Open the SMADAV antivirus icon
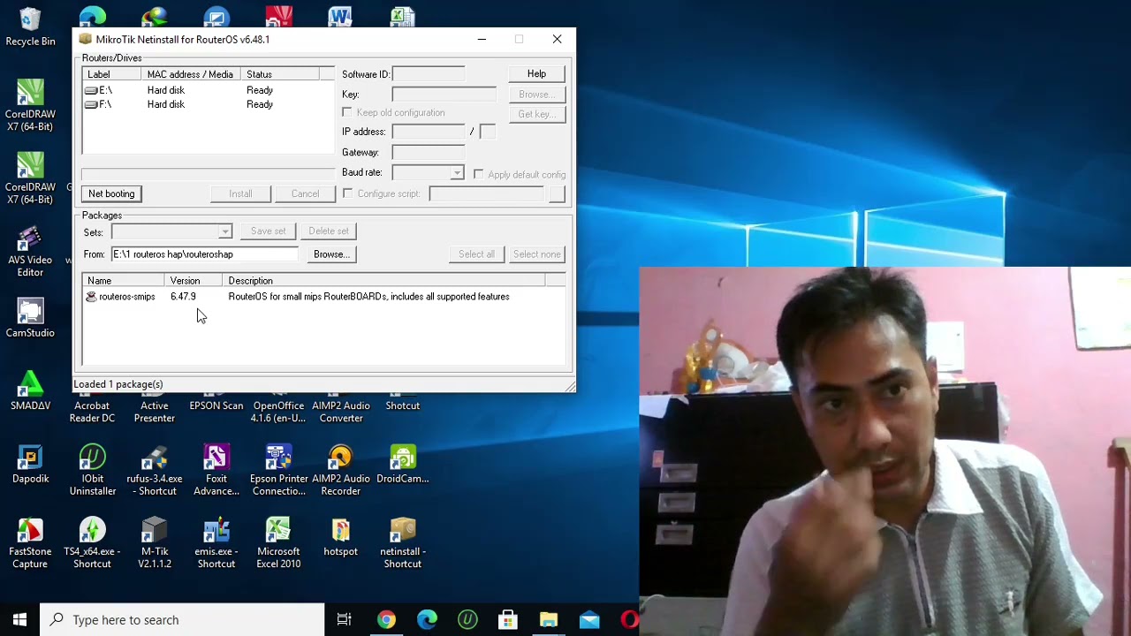Screen dimensions: 1131x636 tap(30, 391)
